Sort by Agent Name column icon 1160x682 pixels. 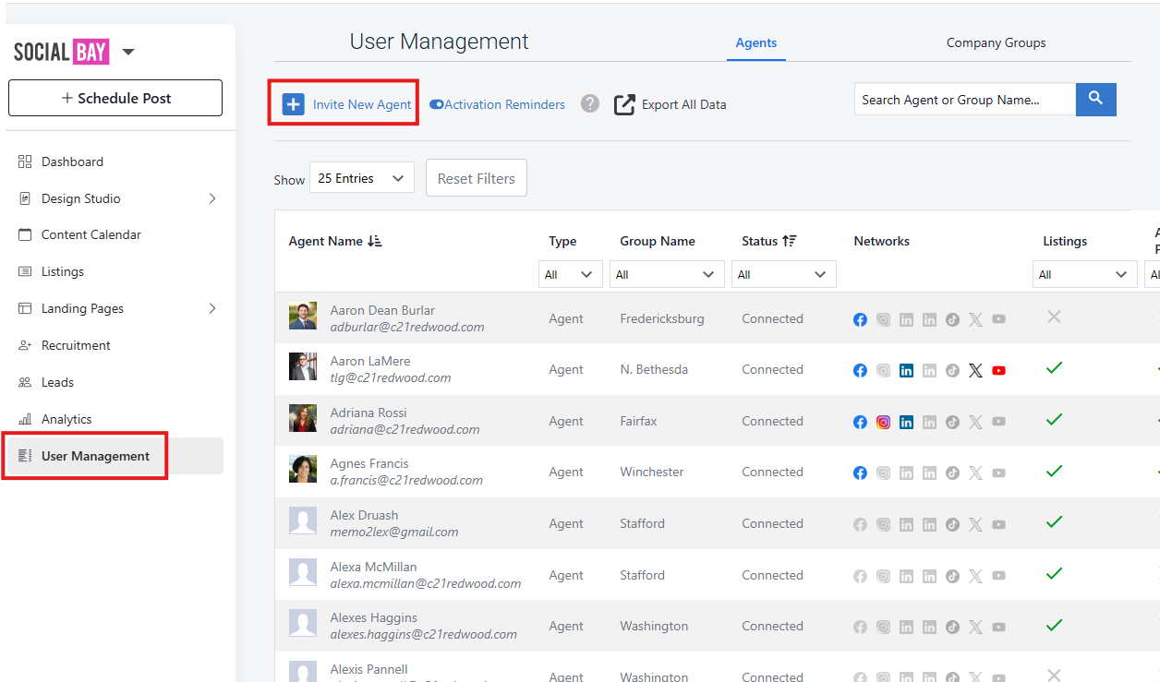374,241
